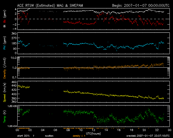Click the orange 'density < 1' caution legend
The width and height of the screenshot is (173, 138).
tap(79, 136)
